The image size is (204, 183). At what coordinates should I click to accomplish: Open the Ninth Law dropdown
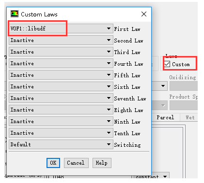coord(61,121)
